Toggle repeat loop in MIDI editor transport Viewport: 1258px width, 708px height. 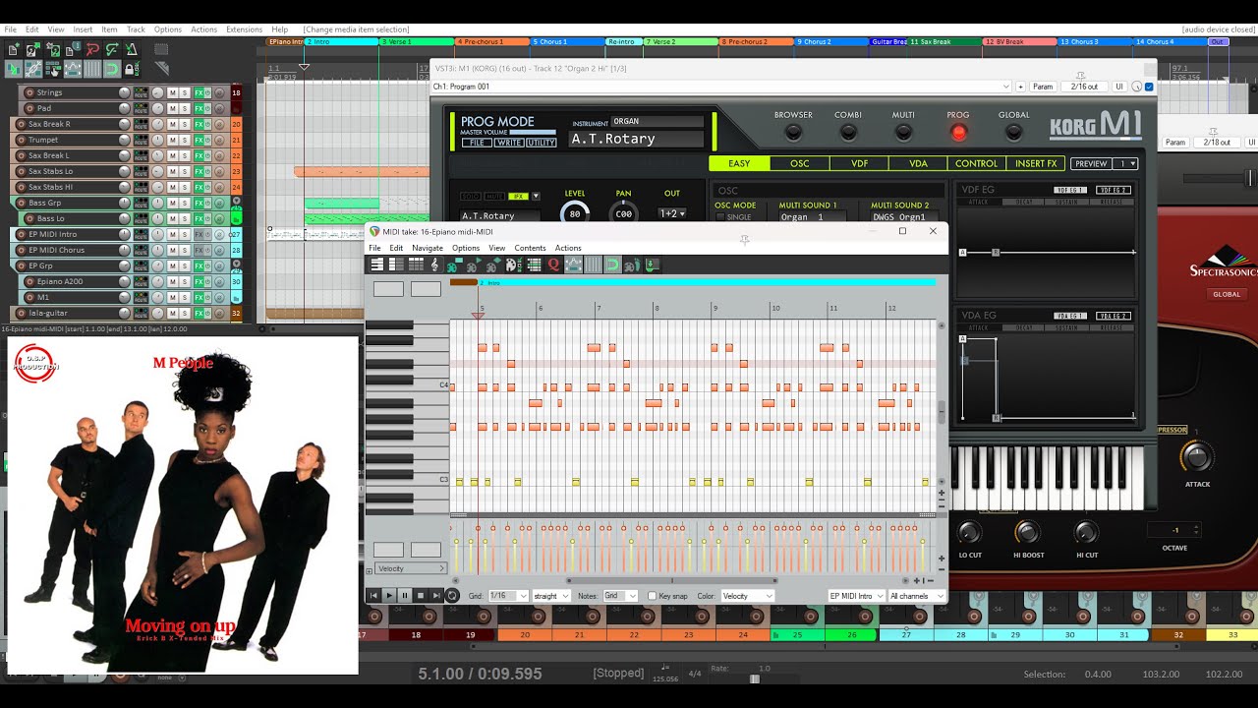click(452, 596)
